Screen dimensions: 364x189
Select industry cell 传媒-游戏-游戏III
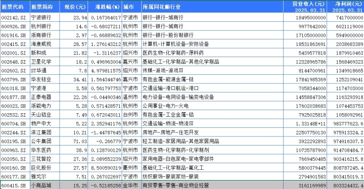212,70
